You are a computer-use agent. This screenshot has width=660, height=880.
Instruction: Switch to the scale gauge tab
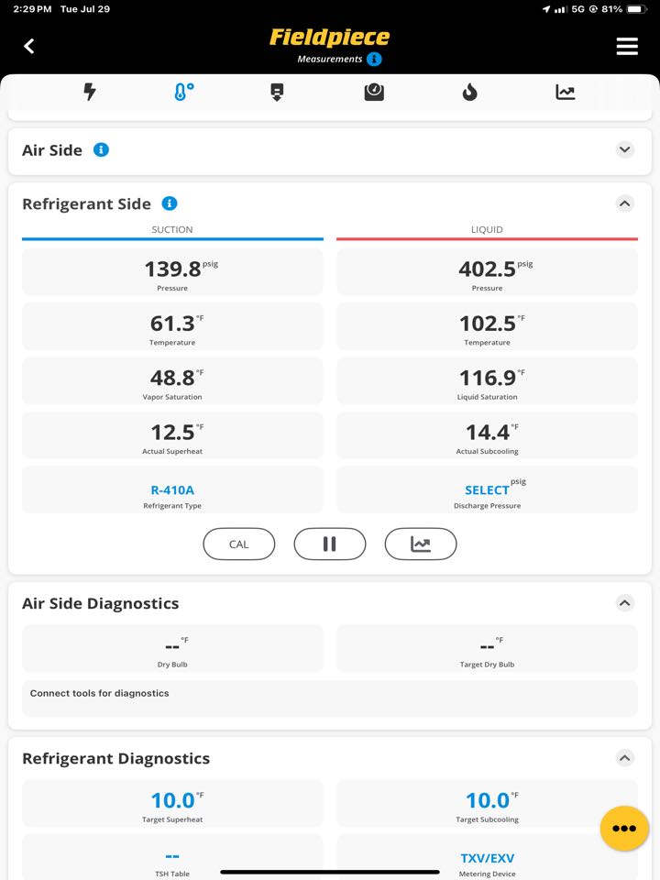click(x=374, y=92)
